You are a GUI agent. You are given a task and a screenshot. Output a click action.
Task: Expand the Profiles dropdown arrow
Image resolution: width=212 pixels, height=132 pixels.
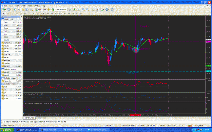[x=11, y=10]
